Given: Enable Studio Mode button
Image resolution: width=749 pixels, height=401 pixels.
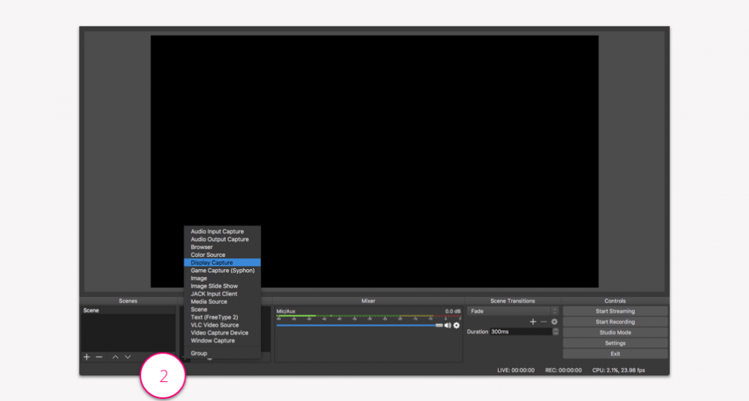Looking at the screenshot, I should point(615,333).
